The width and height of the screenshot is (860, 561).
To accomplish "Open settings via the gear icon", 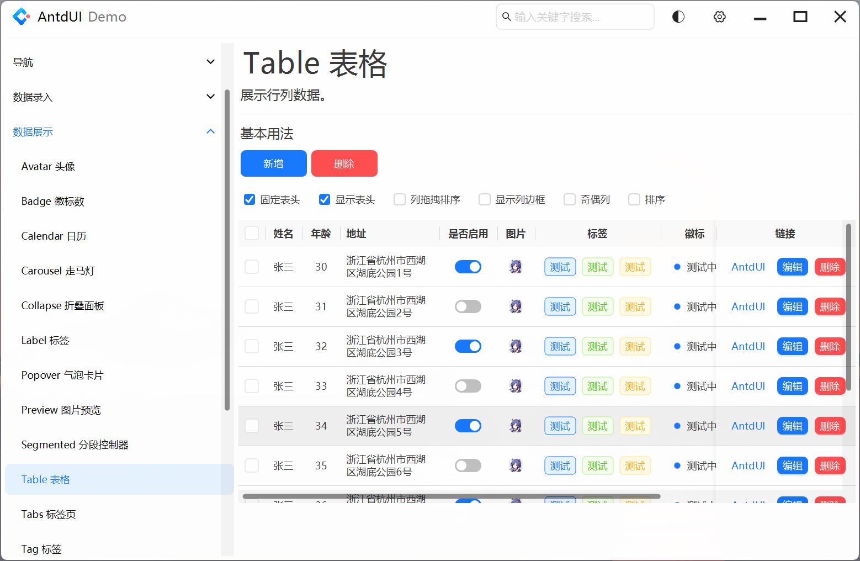I will (719, 17).
